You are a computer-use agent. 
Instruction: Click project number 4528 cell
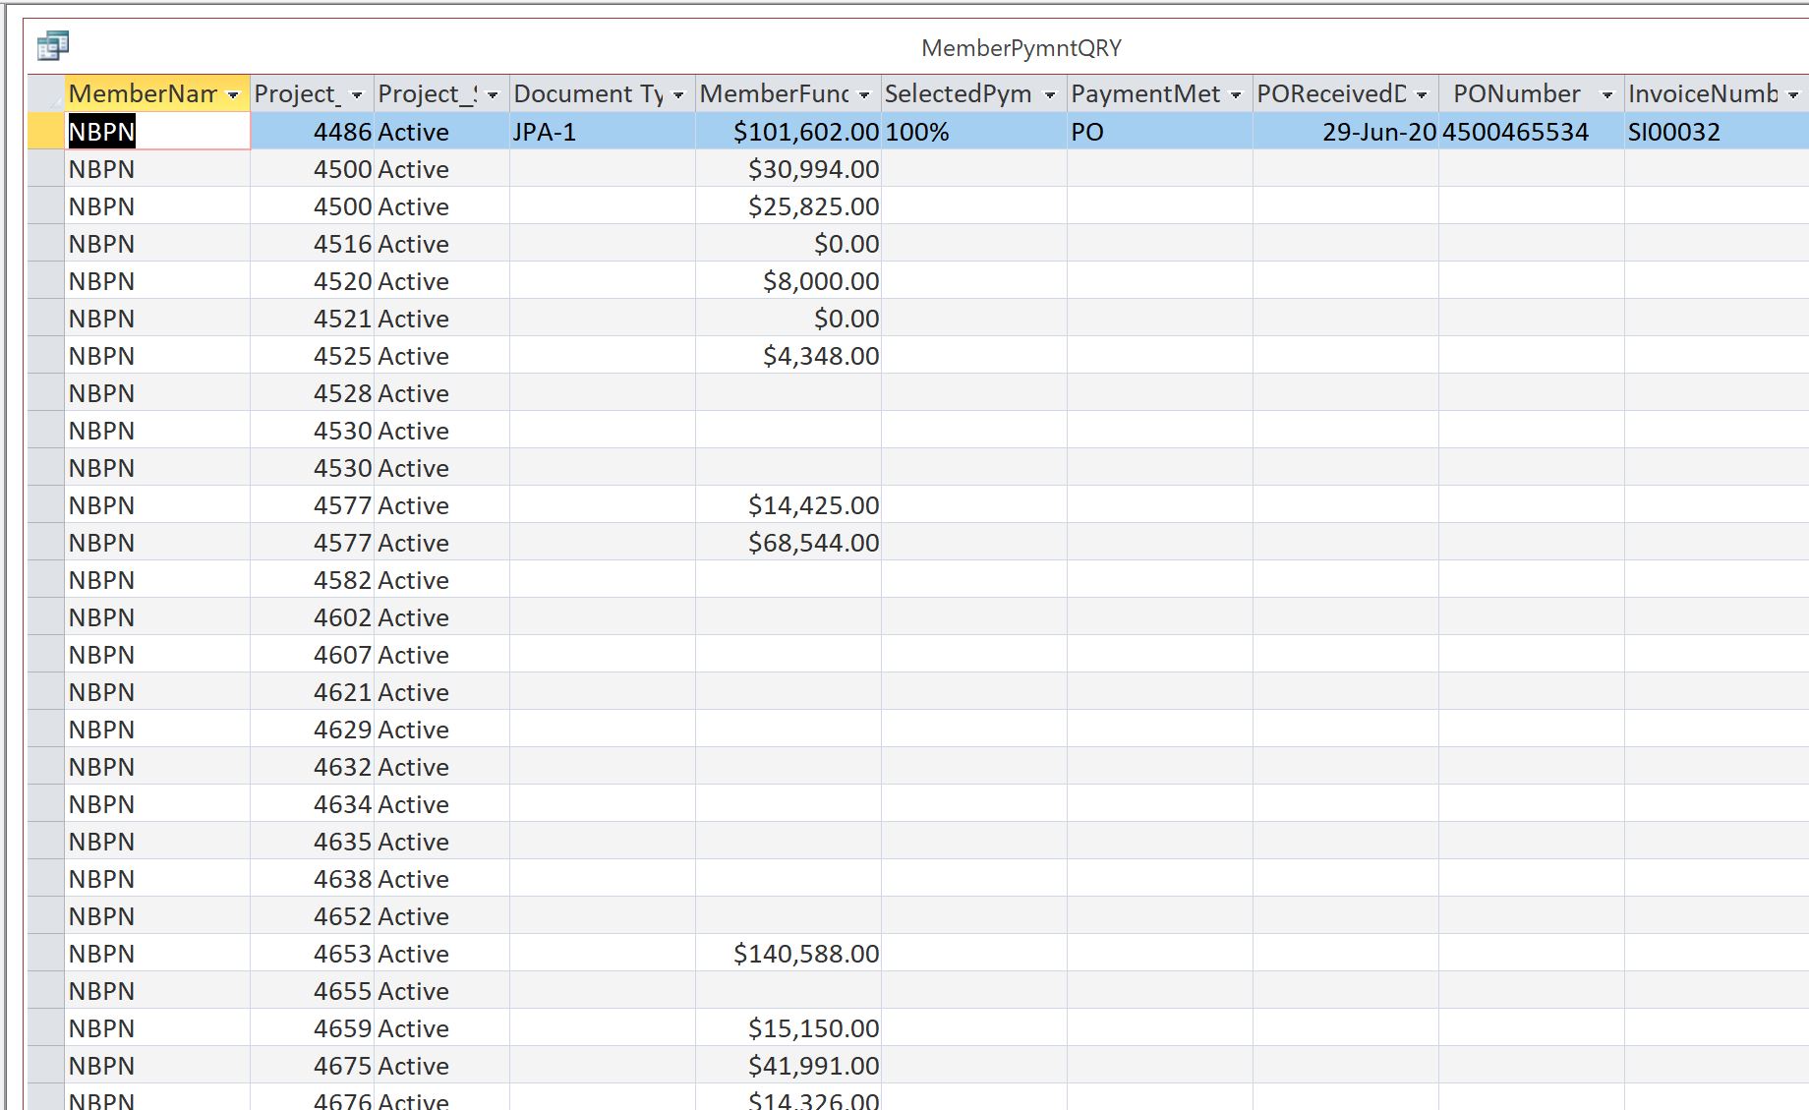(313, 393)
